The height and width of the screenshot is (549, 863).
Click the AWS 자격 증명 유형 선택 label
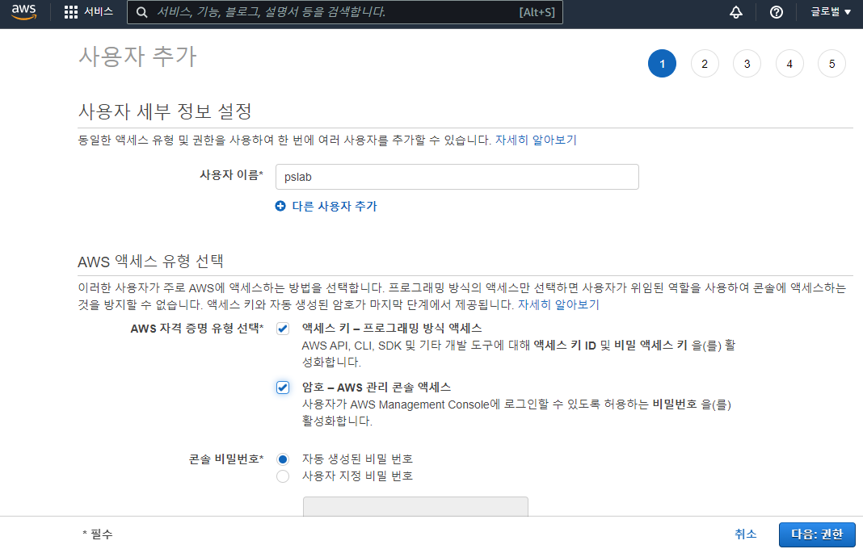pyautogui.click(x=196, y=329)
